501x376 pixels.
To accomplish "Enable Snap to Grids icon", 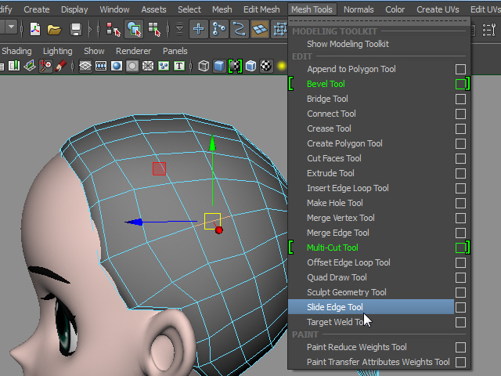I will [200, 29].
